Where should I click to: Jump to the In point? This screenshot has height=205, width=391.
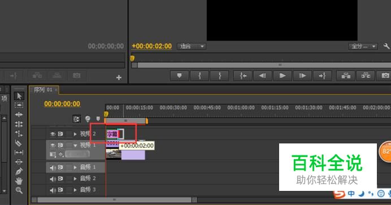click(243, 76)
